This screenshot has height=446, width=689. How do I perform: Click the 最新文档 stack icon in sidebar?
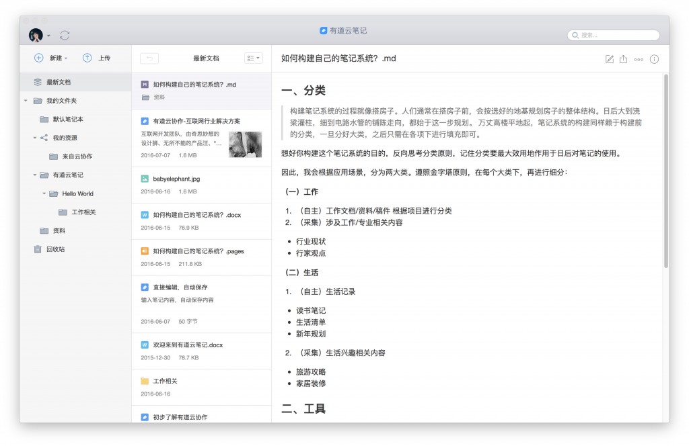point(38,82)
